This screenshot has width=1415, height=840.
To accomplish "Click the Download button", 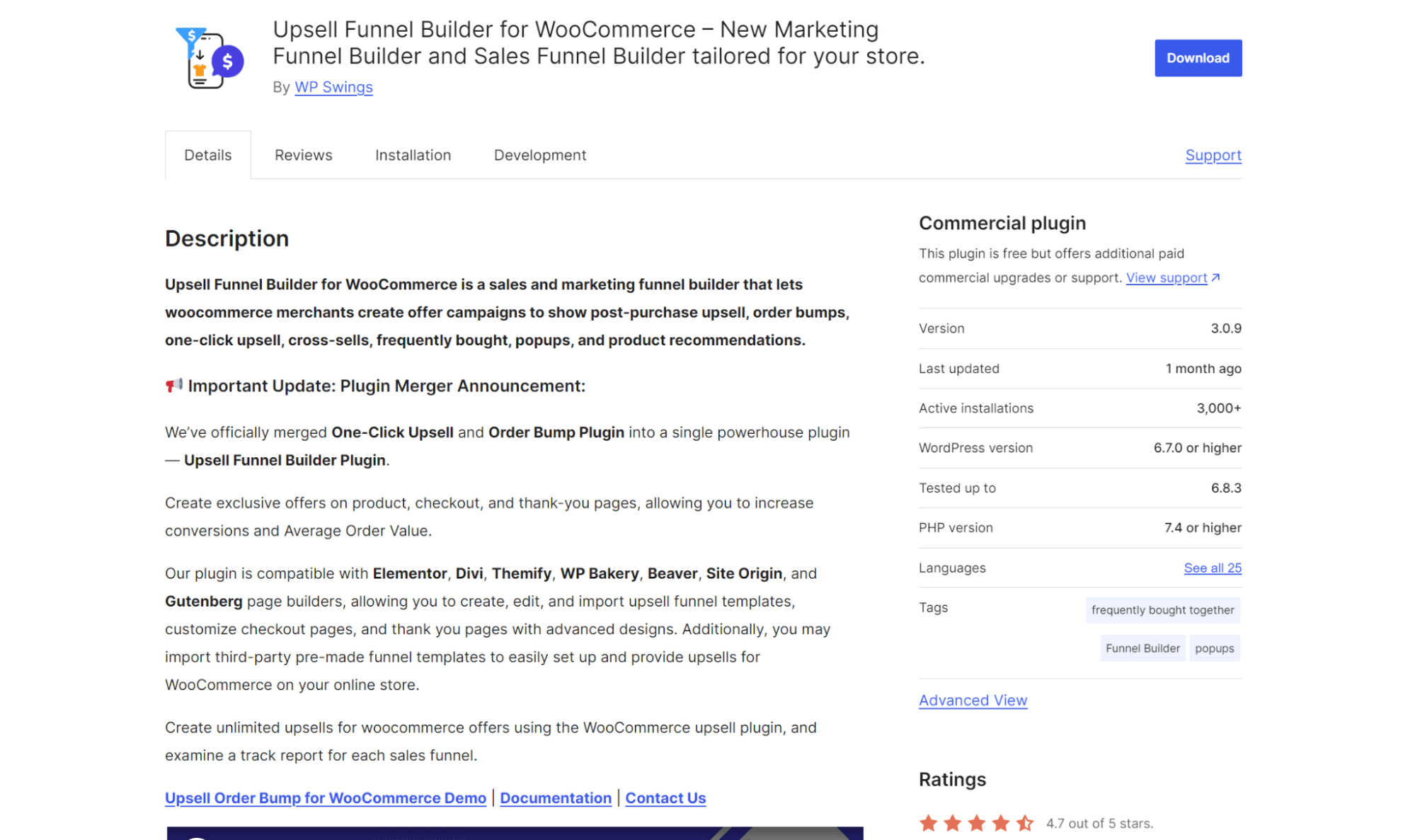I will coord(1198,58).
